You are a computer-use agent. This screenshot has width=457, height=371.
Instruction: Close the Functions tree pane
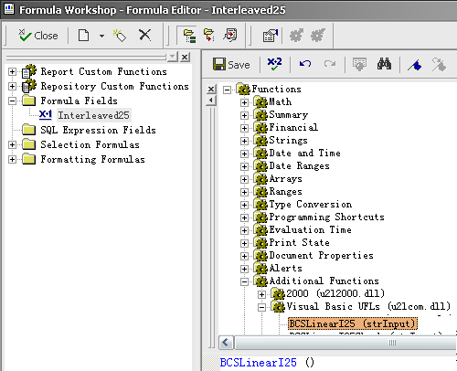(211, 90)
